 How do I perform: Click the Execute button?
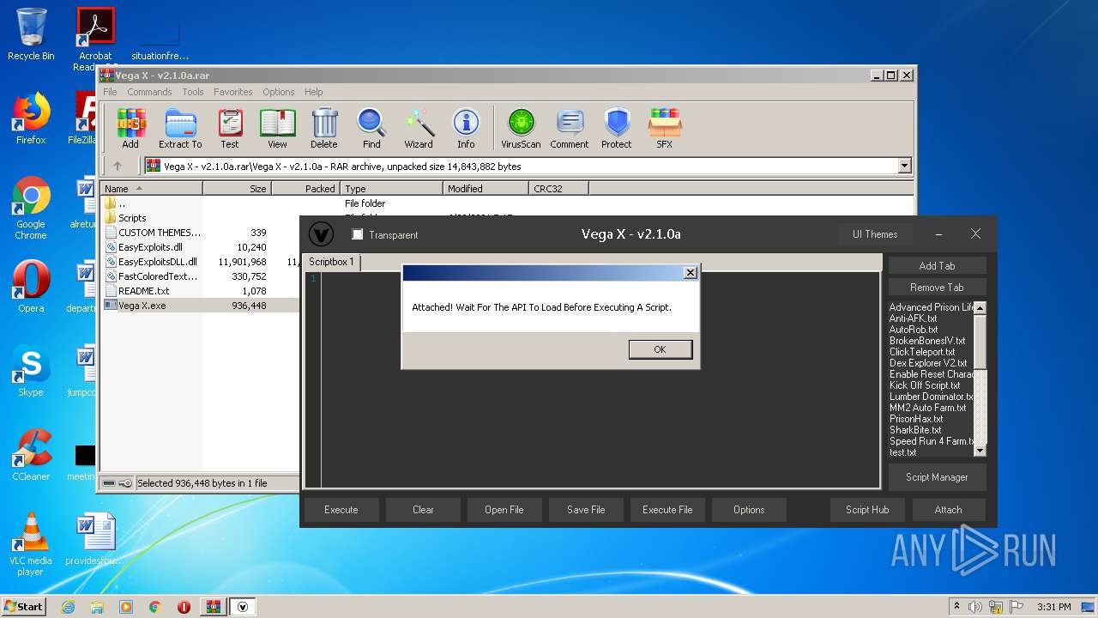pos(341,510)
